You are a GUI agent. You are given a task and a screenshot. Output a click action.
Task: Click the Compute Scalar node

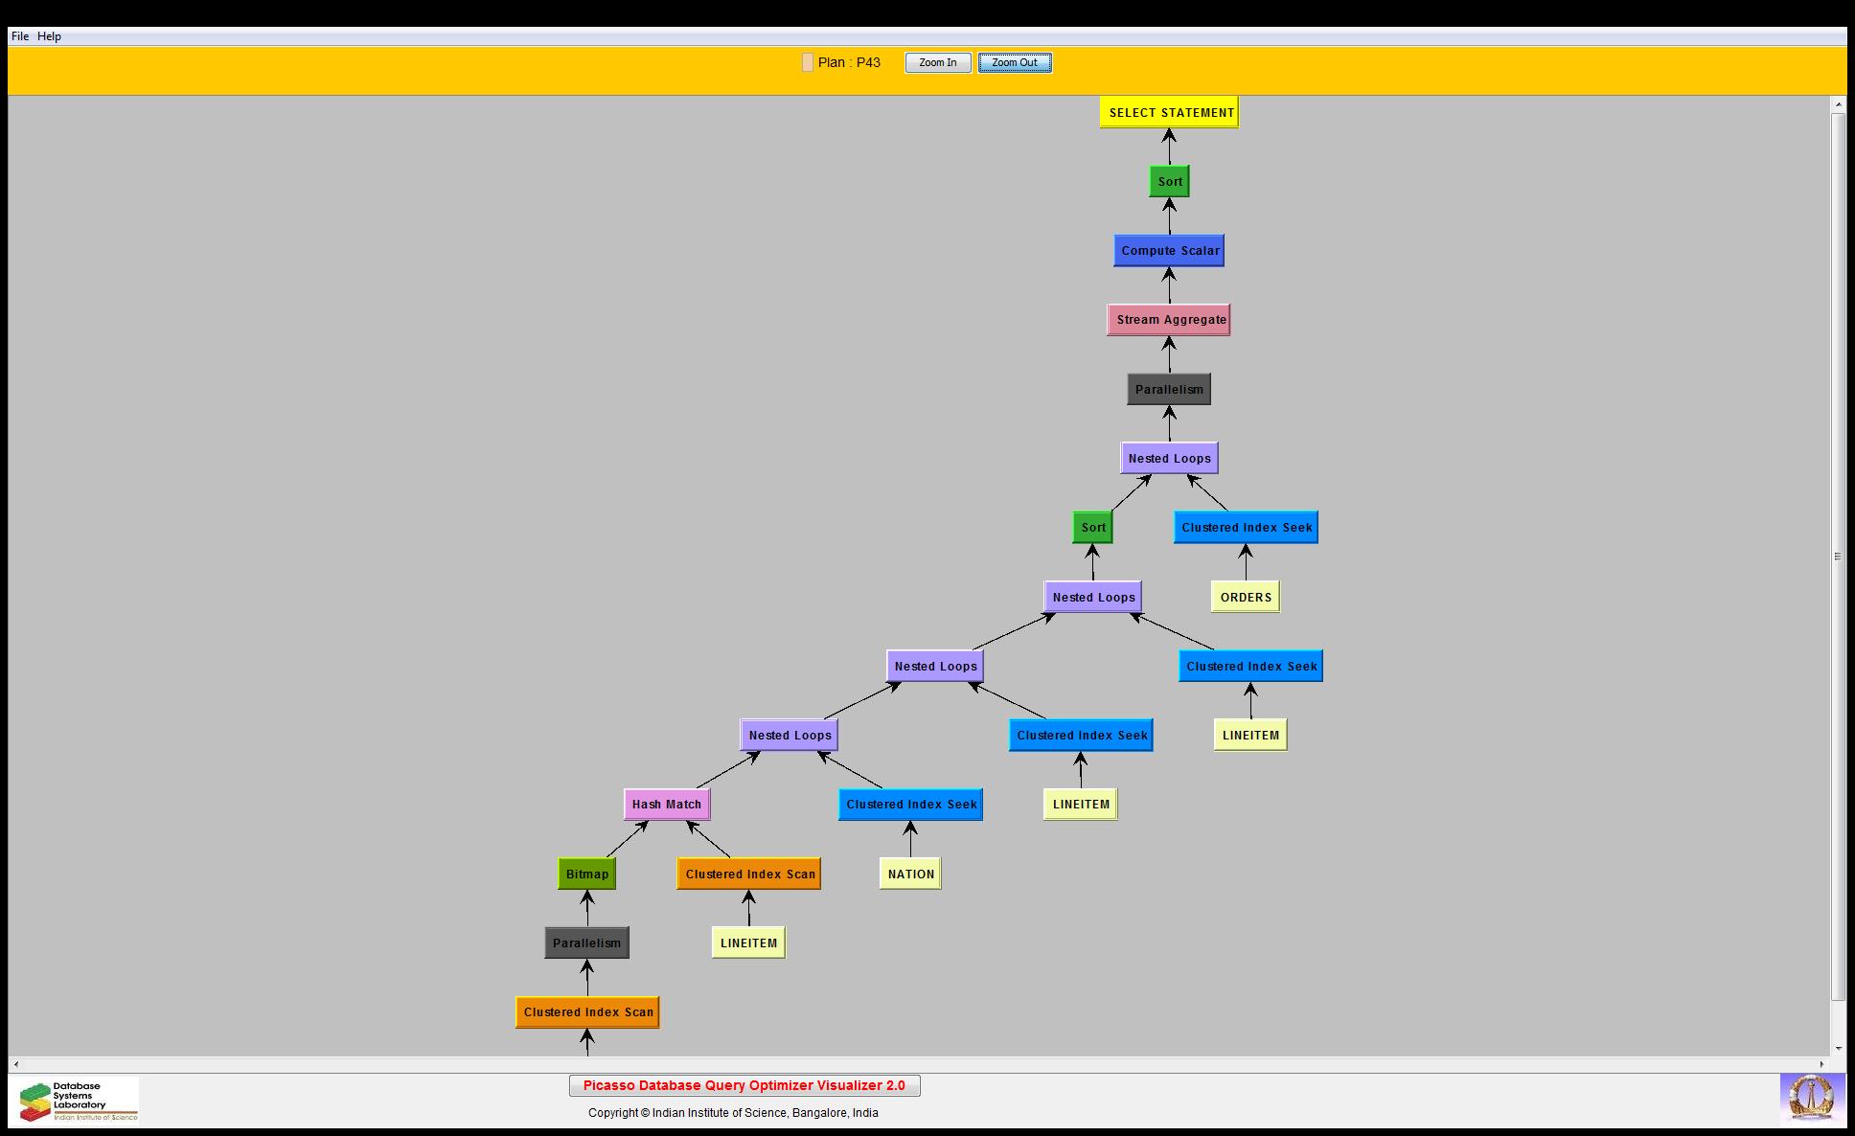(1169, 251)
